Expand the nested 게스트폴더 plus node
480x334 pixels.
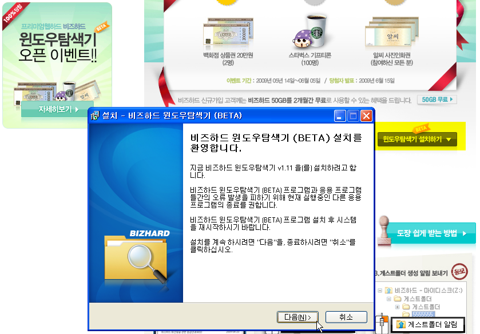point(398,307)
